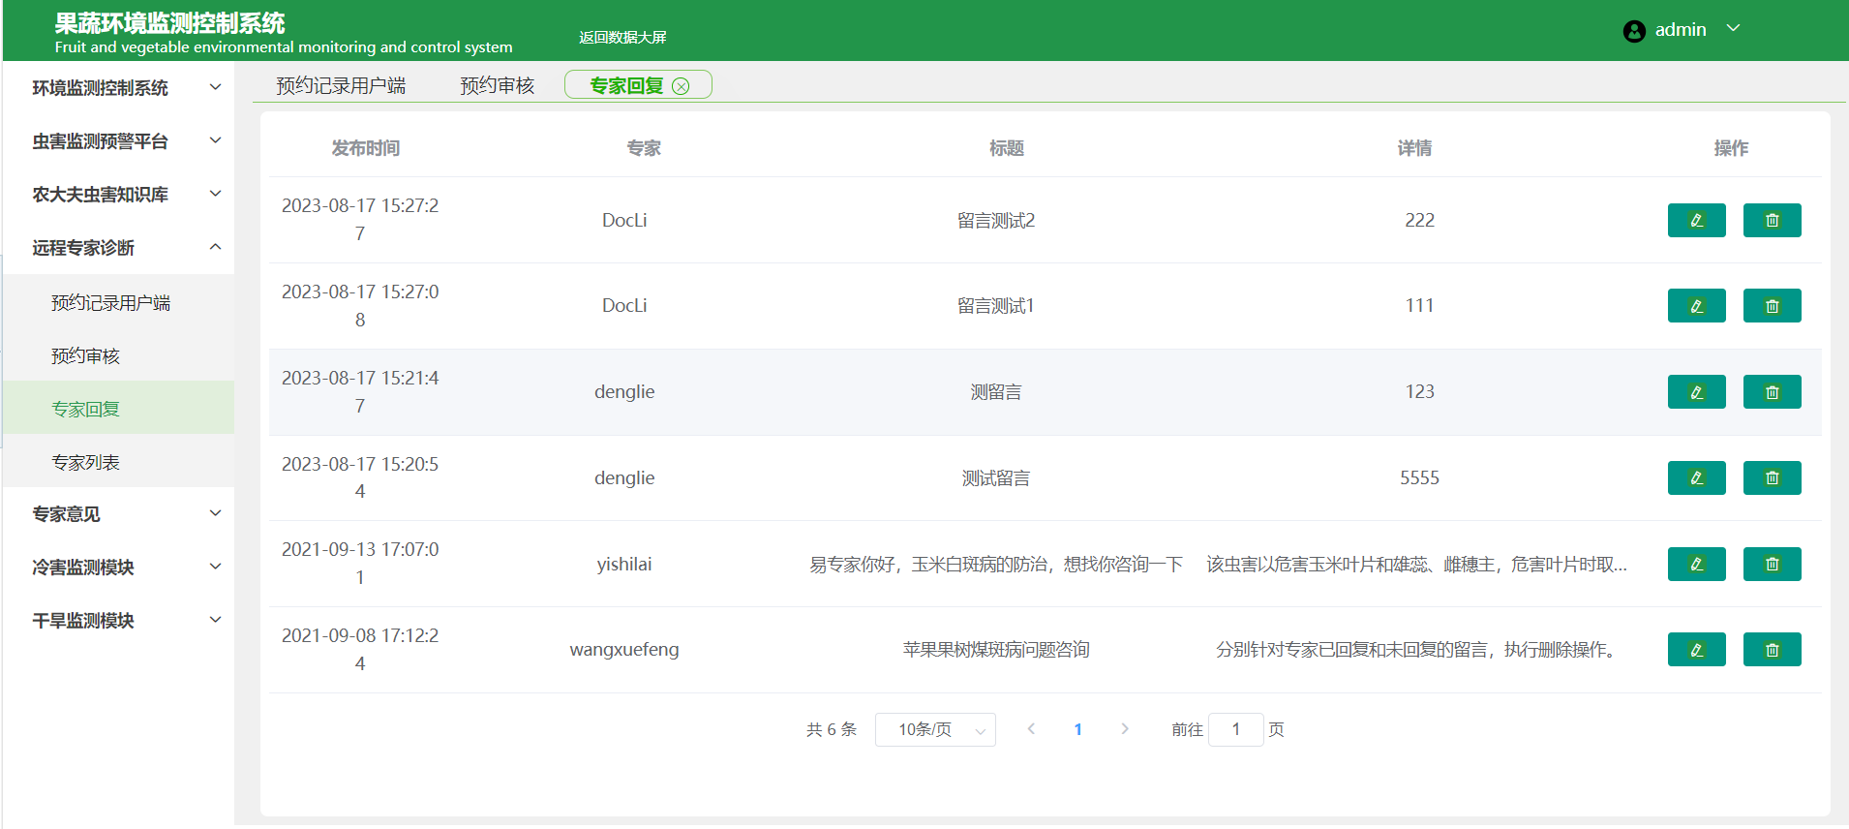Viewport: 1849px width, 829px height.
Task: Click the 发布时间 column header
Action: 365,148
